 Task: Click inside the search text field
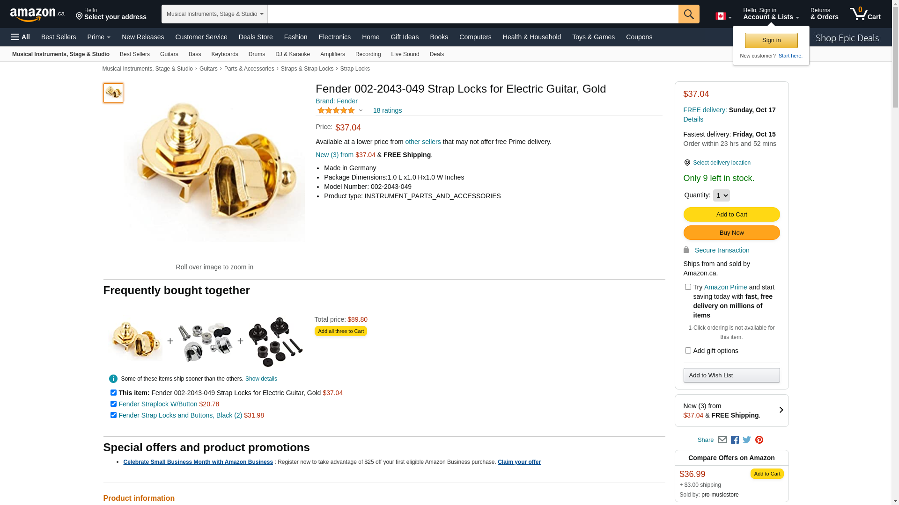(x=473, y=14)
